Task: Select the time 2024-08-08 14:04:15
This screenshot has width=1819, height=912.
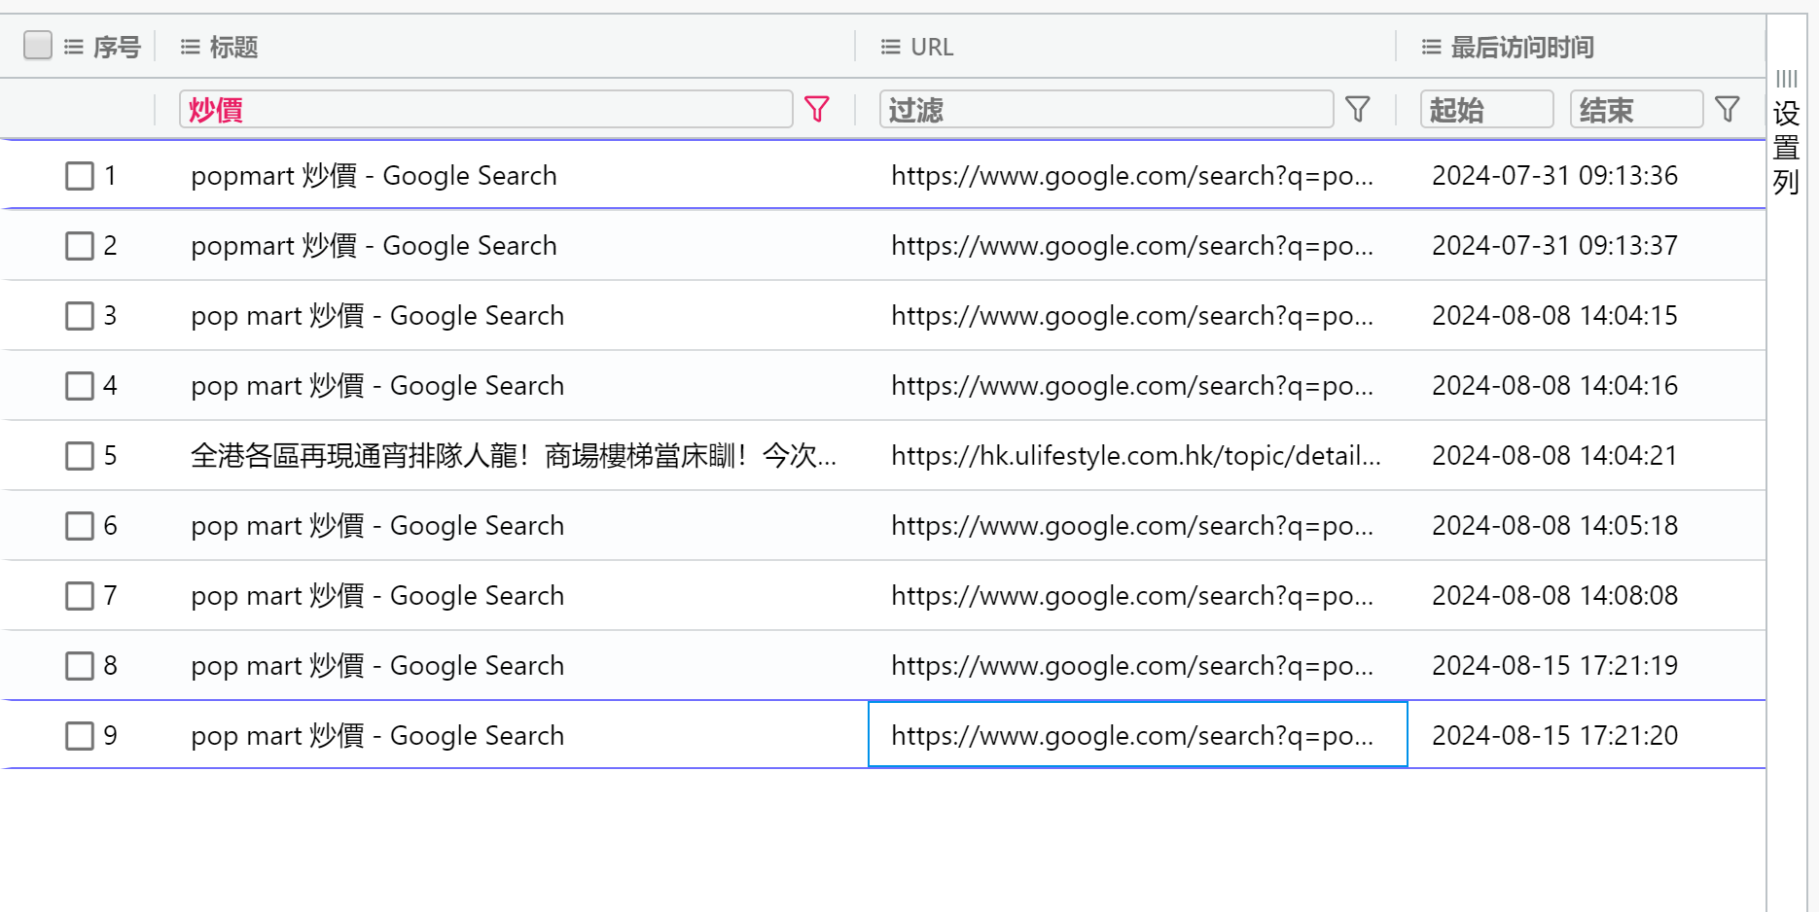Action: point(1554,316)
